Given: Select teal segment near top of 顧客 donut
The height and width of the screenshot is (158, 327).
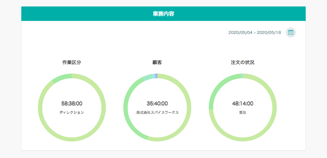Looking at the screenshot, I should (148, 77).
